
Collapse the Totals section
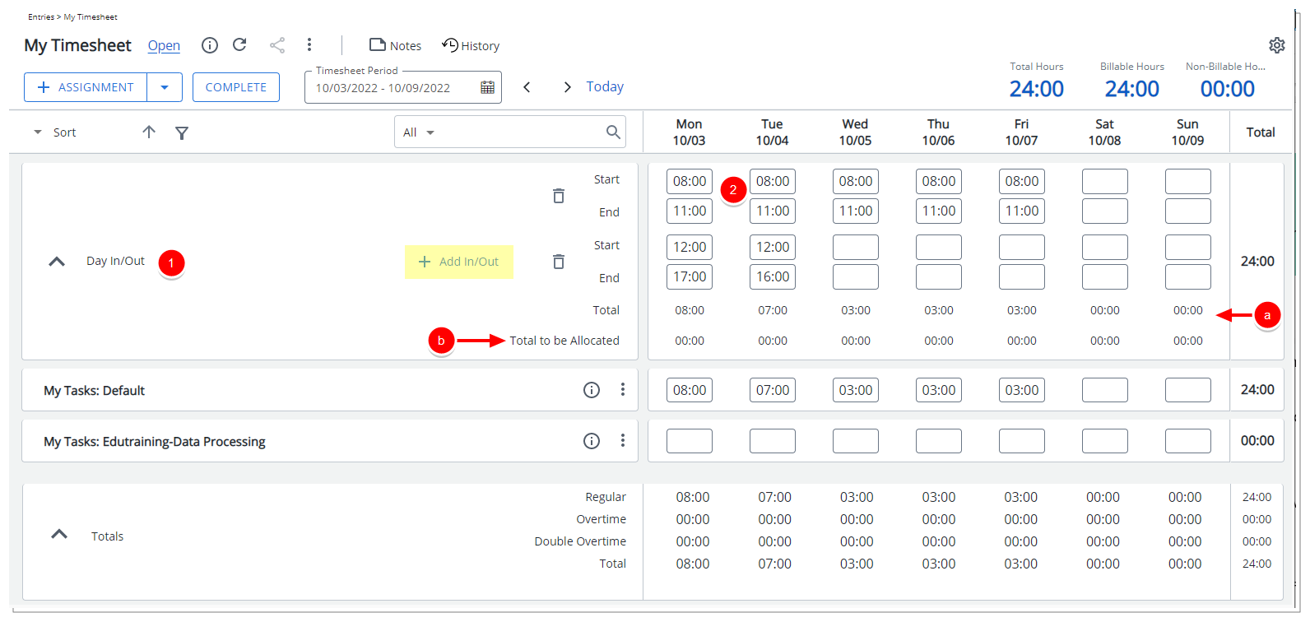coord(59,534)
